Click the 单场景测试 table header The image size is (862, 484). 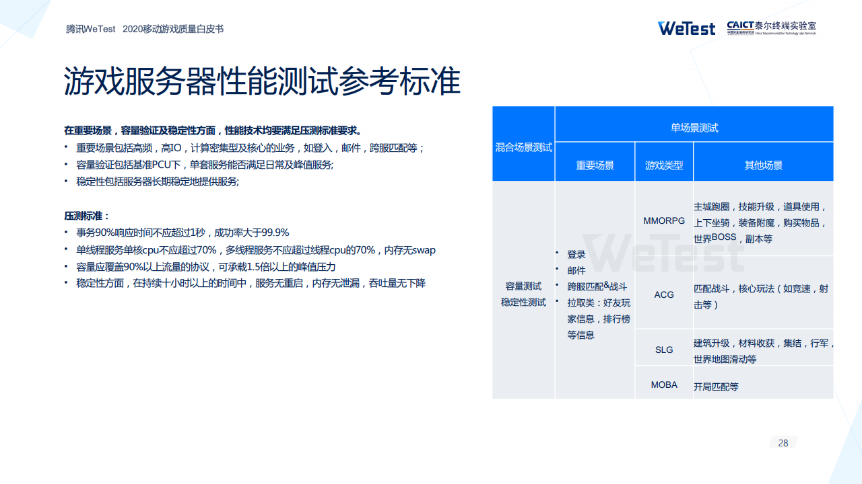(x=694, y=128)
